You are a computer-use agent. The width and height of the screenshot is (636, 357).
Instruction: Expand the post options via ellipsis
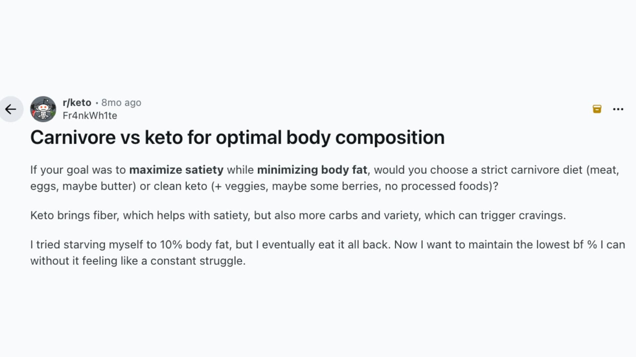(x=618, y=109)
